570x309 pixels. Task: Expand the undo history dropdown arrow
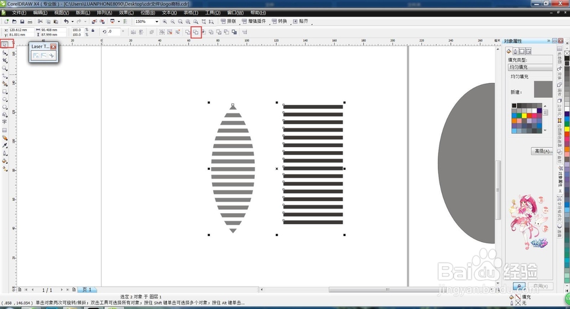72,22
